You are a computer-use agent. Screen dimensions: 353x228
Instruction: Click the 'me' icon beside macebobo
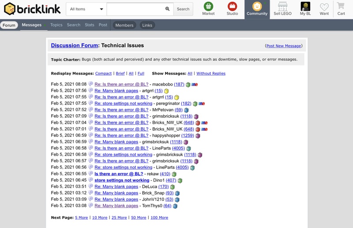[195, 84]
